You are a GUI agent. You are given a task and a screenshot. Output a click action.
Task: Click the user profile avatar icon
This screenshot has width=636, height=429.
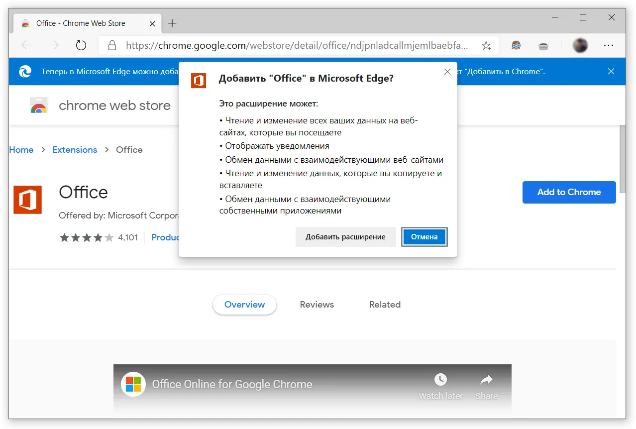(x=580, y=46)
